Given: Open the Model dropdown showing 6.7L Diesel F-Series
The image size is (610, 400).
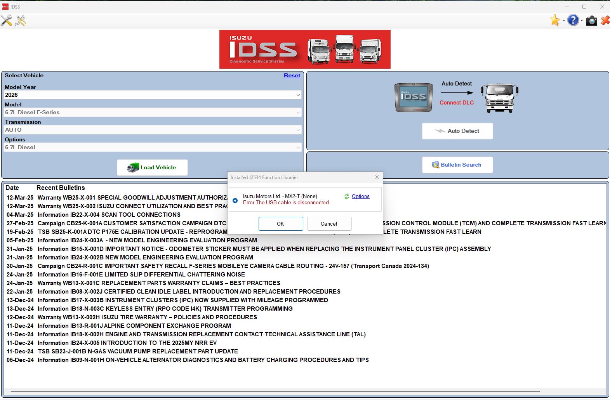Looking at the screenshot, I should pos(153,112).
